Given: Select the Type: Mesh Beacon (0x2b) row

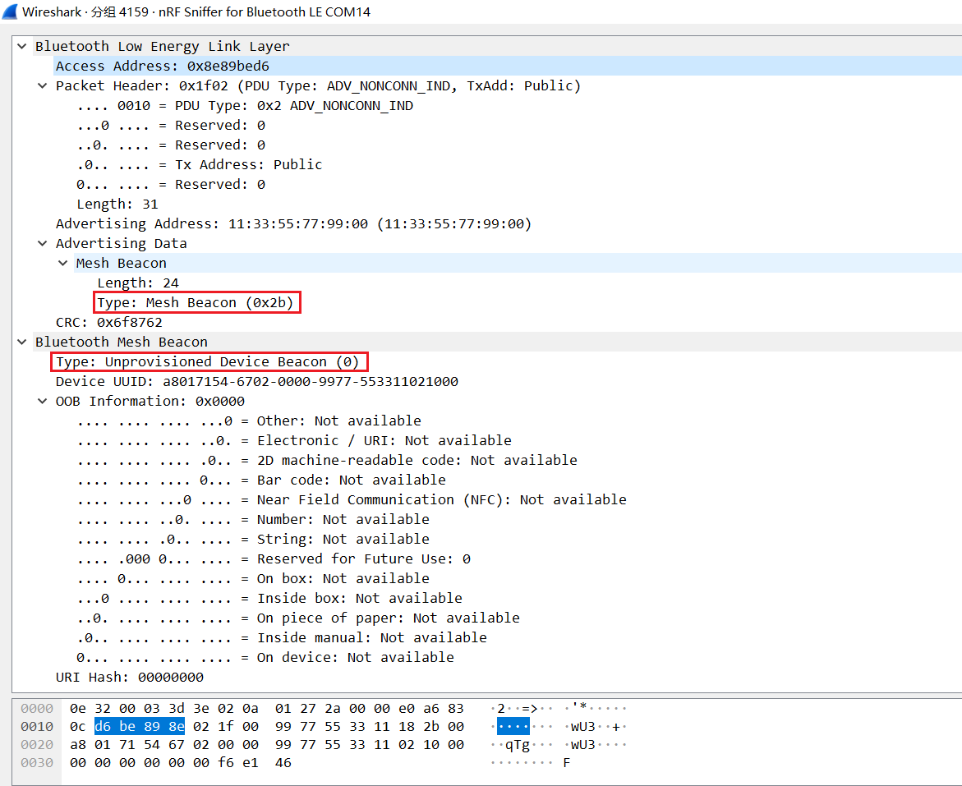Looking at the screenshot, I should (x=196, y=303).
